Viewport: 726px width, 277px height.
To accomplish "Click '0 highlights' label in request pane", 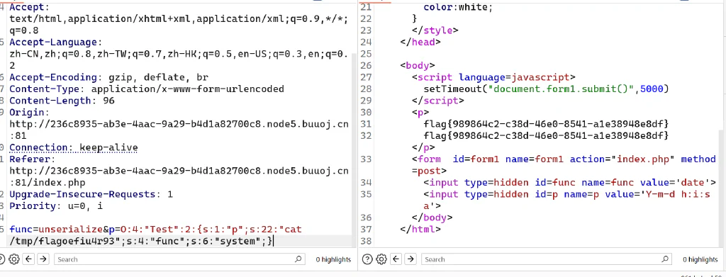I will [333, 260].
